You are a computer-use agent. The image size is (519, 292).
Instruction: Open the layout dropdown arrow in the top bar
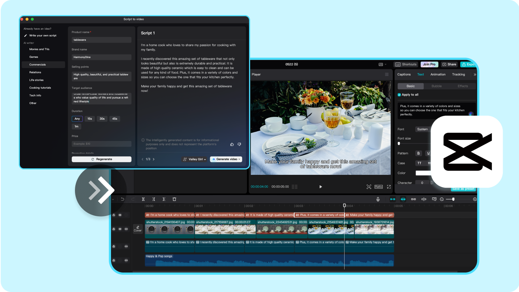click(386, 65)
